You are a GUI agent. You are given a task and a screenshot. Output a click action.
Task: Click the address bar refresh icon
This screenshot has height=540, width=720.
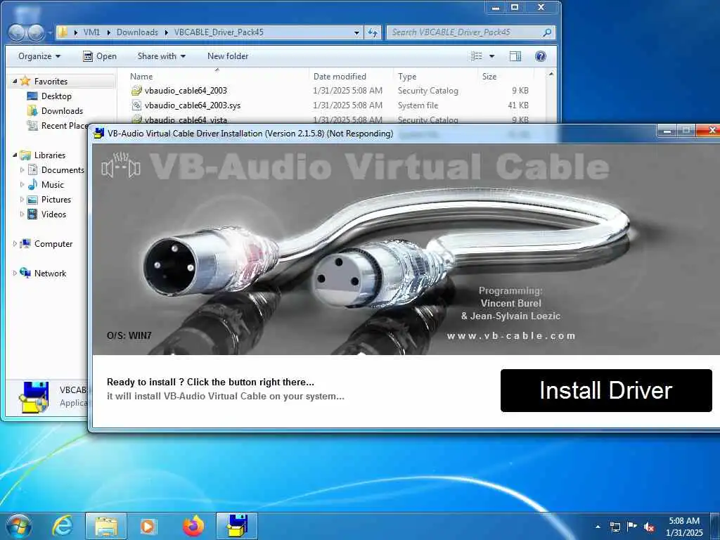point(373,32)
